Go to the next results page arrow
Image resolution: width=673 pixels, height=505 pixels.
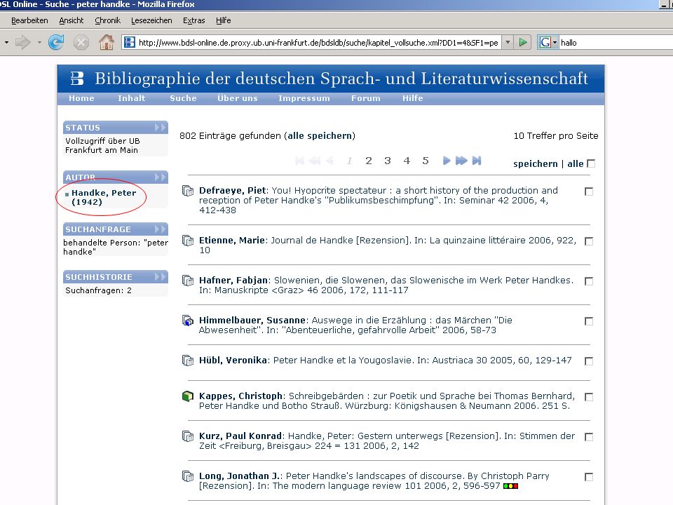click(x=447, y=161)
